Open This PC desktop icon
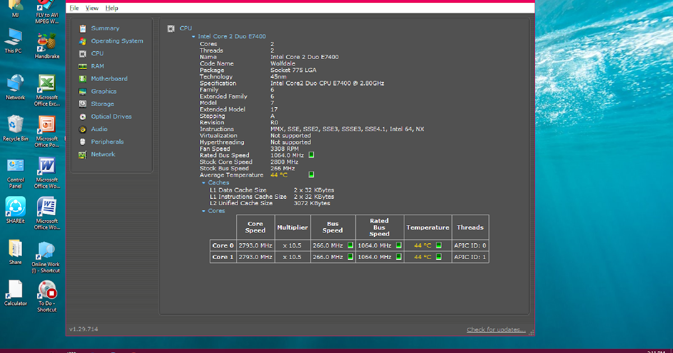Screen dimensions: 673x353 click(x=13, y=40)
